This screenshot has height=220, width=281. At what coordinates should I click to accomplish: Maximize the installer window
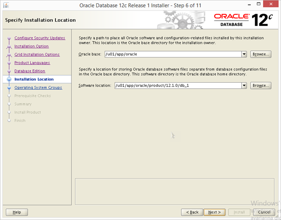(258, 4)
